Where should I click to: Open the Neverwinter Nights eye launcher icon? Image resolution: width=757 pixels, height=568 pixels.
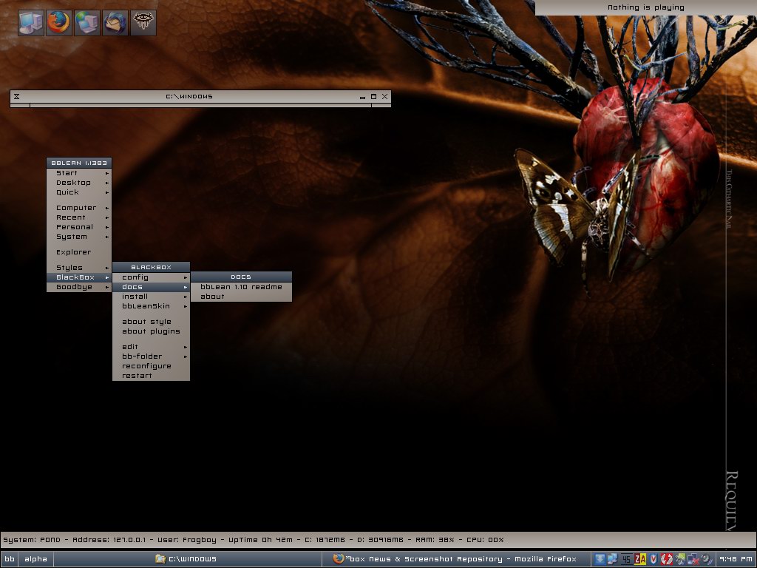point(143,23)
